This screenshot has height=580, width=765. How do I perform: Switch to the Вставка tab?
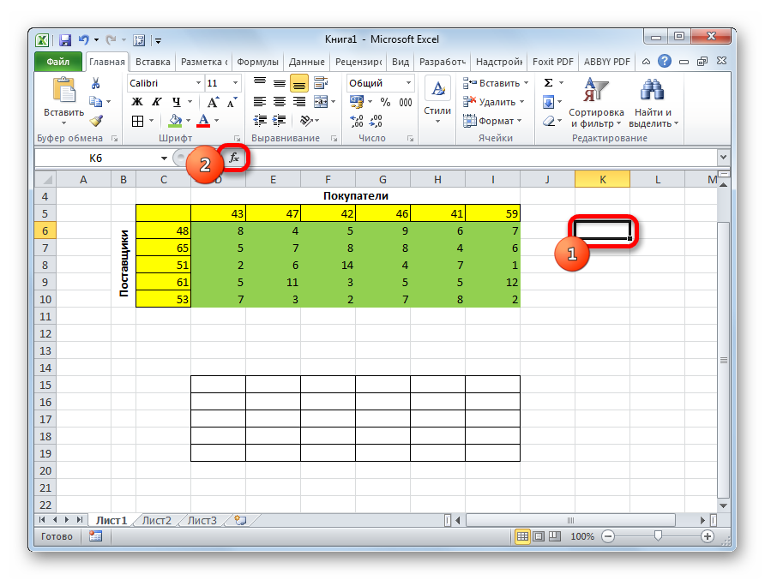pos(153,62)
